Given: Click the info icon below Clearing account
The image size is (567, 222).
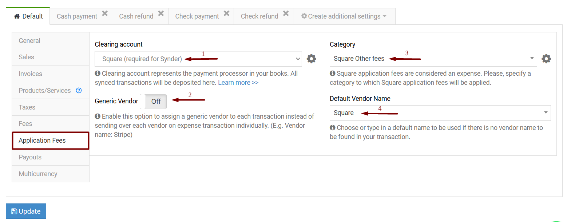Looking at the screenshot, I should coord(98,73).
